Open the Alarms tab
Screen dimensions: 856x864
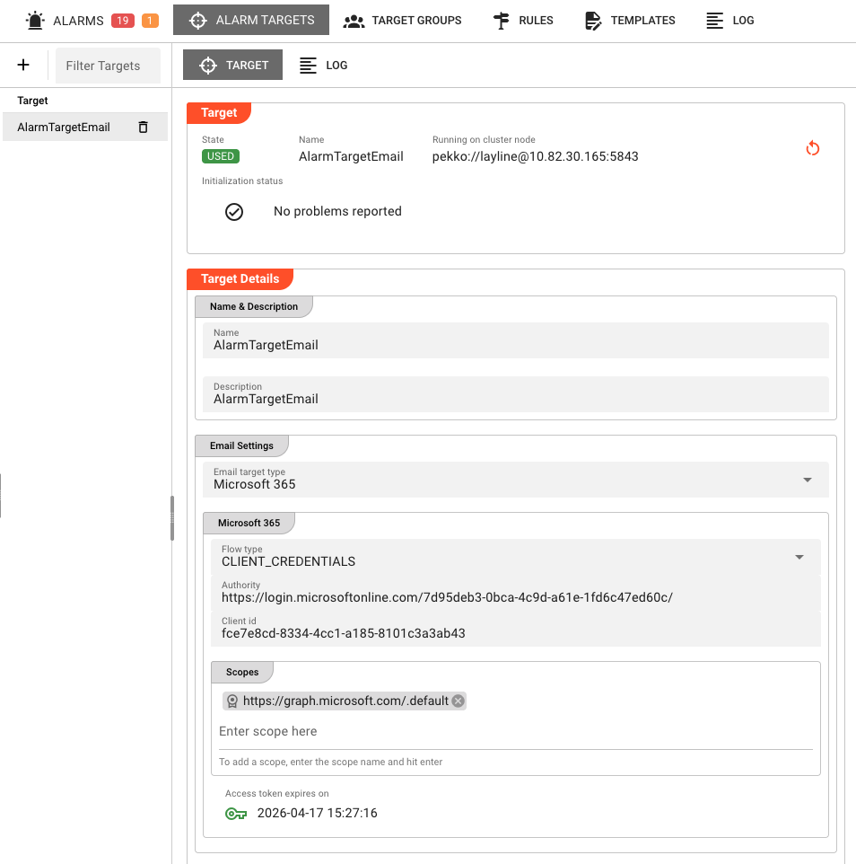tap(92, 21)
